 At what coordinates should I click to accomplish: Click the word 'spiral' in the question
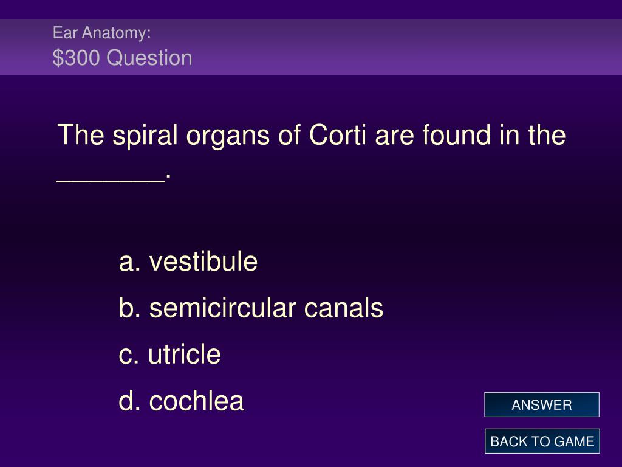[x=145, y=136]
